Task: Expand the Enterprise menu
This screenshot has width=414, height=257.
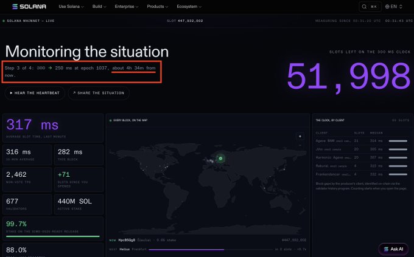Action: (127, 7)
